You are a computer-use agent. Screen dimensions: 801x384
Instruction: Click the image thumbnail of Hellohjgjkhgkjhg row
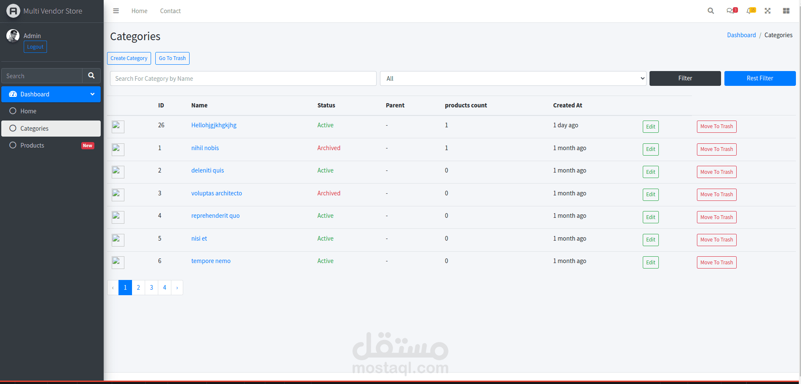point(118,127)
